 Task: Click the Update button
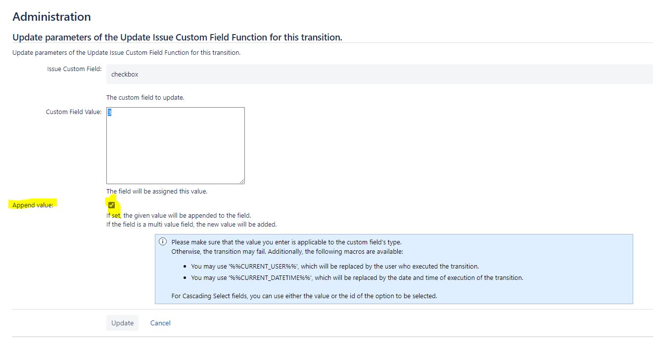[x=122, y=322]
